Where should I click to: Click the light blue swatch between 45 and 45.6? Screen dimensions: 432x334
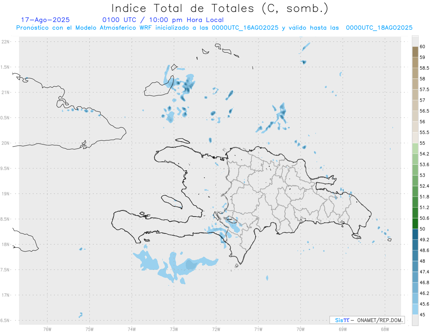tap(415, 309)
